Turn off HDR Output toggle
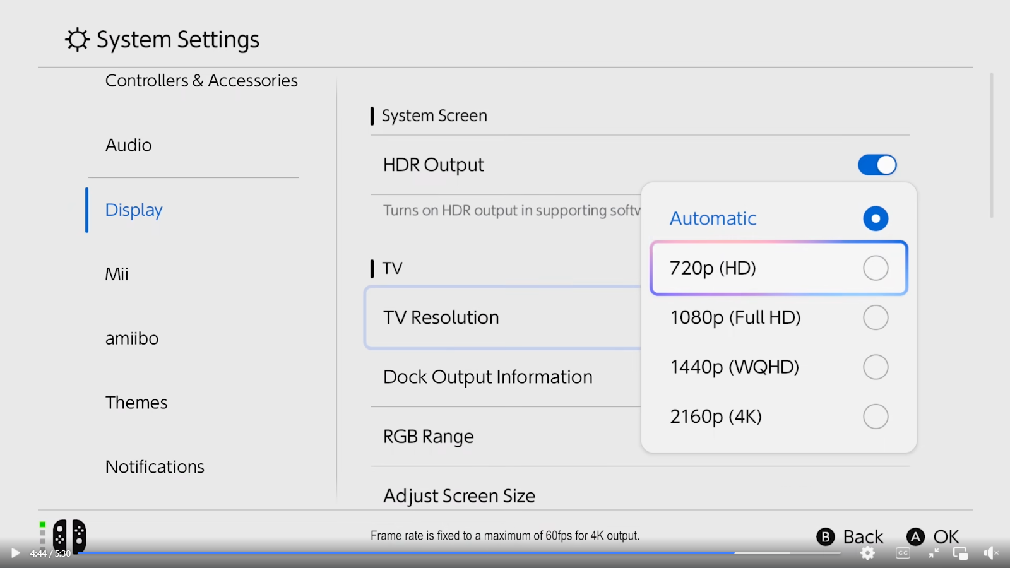Image resolution: width=1010 pixels, height=568 pixels. pyautogui.click(x=877, y=165)
